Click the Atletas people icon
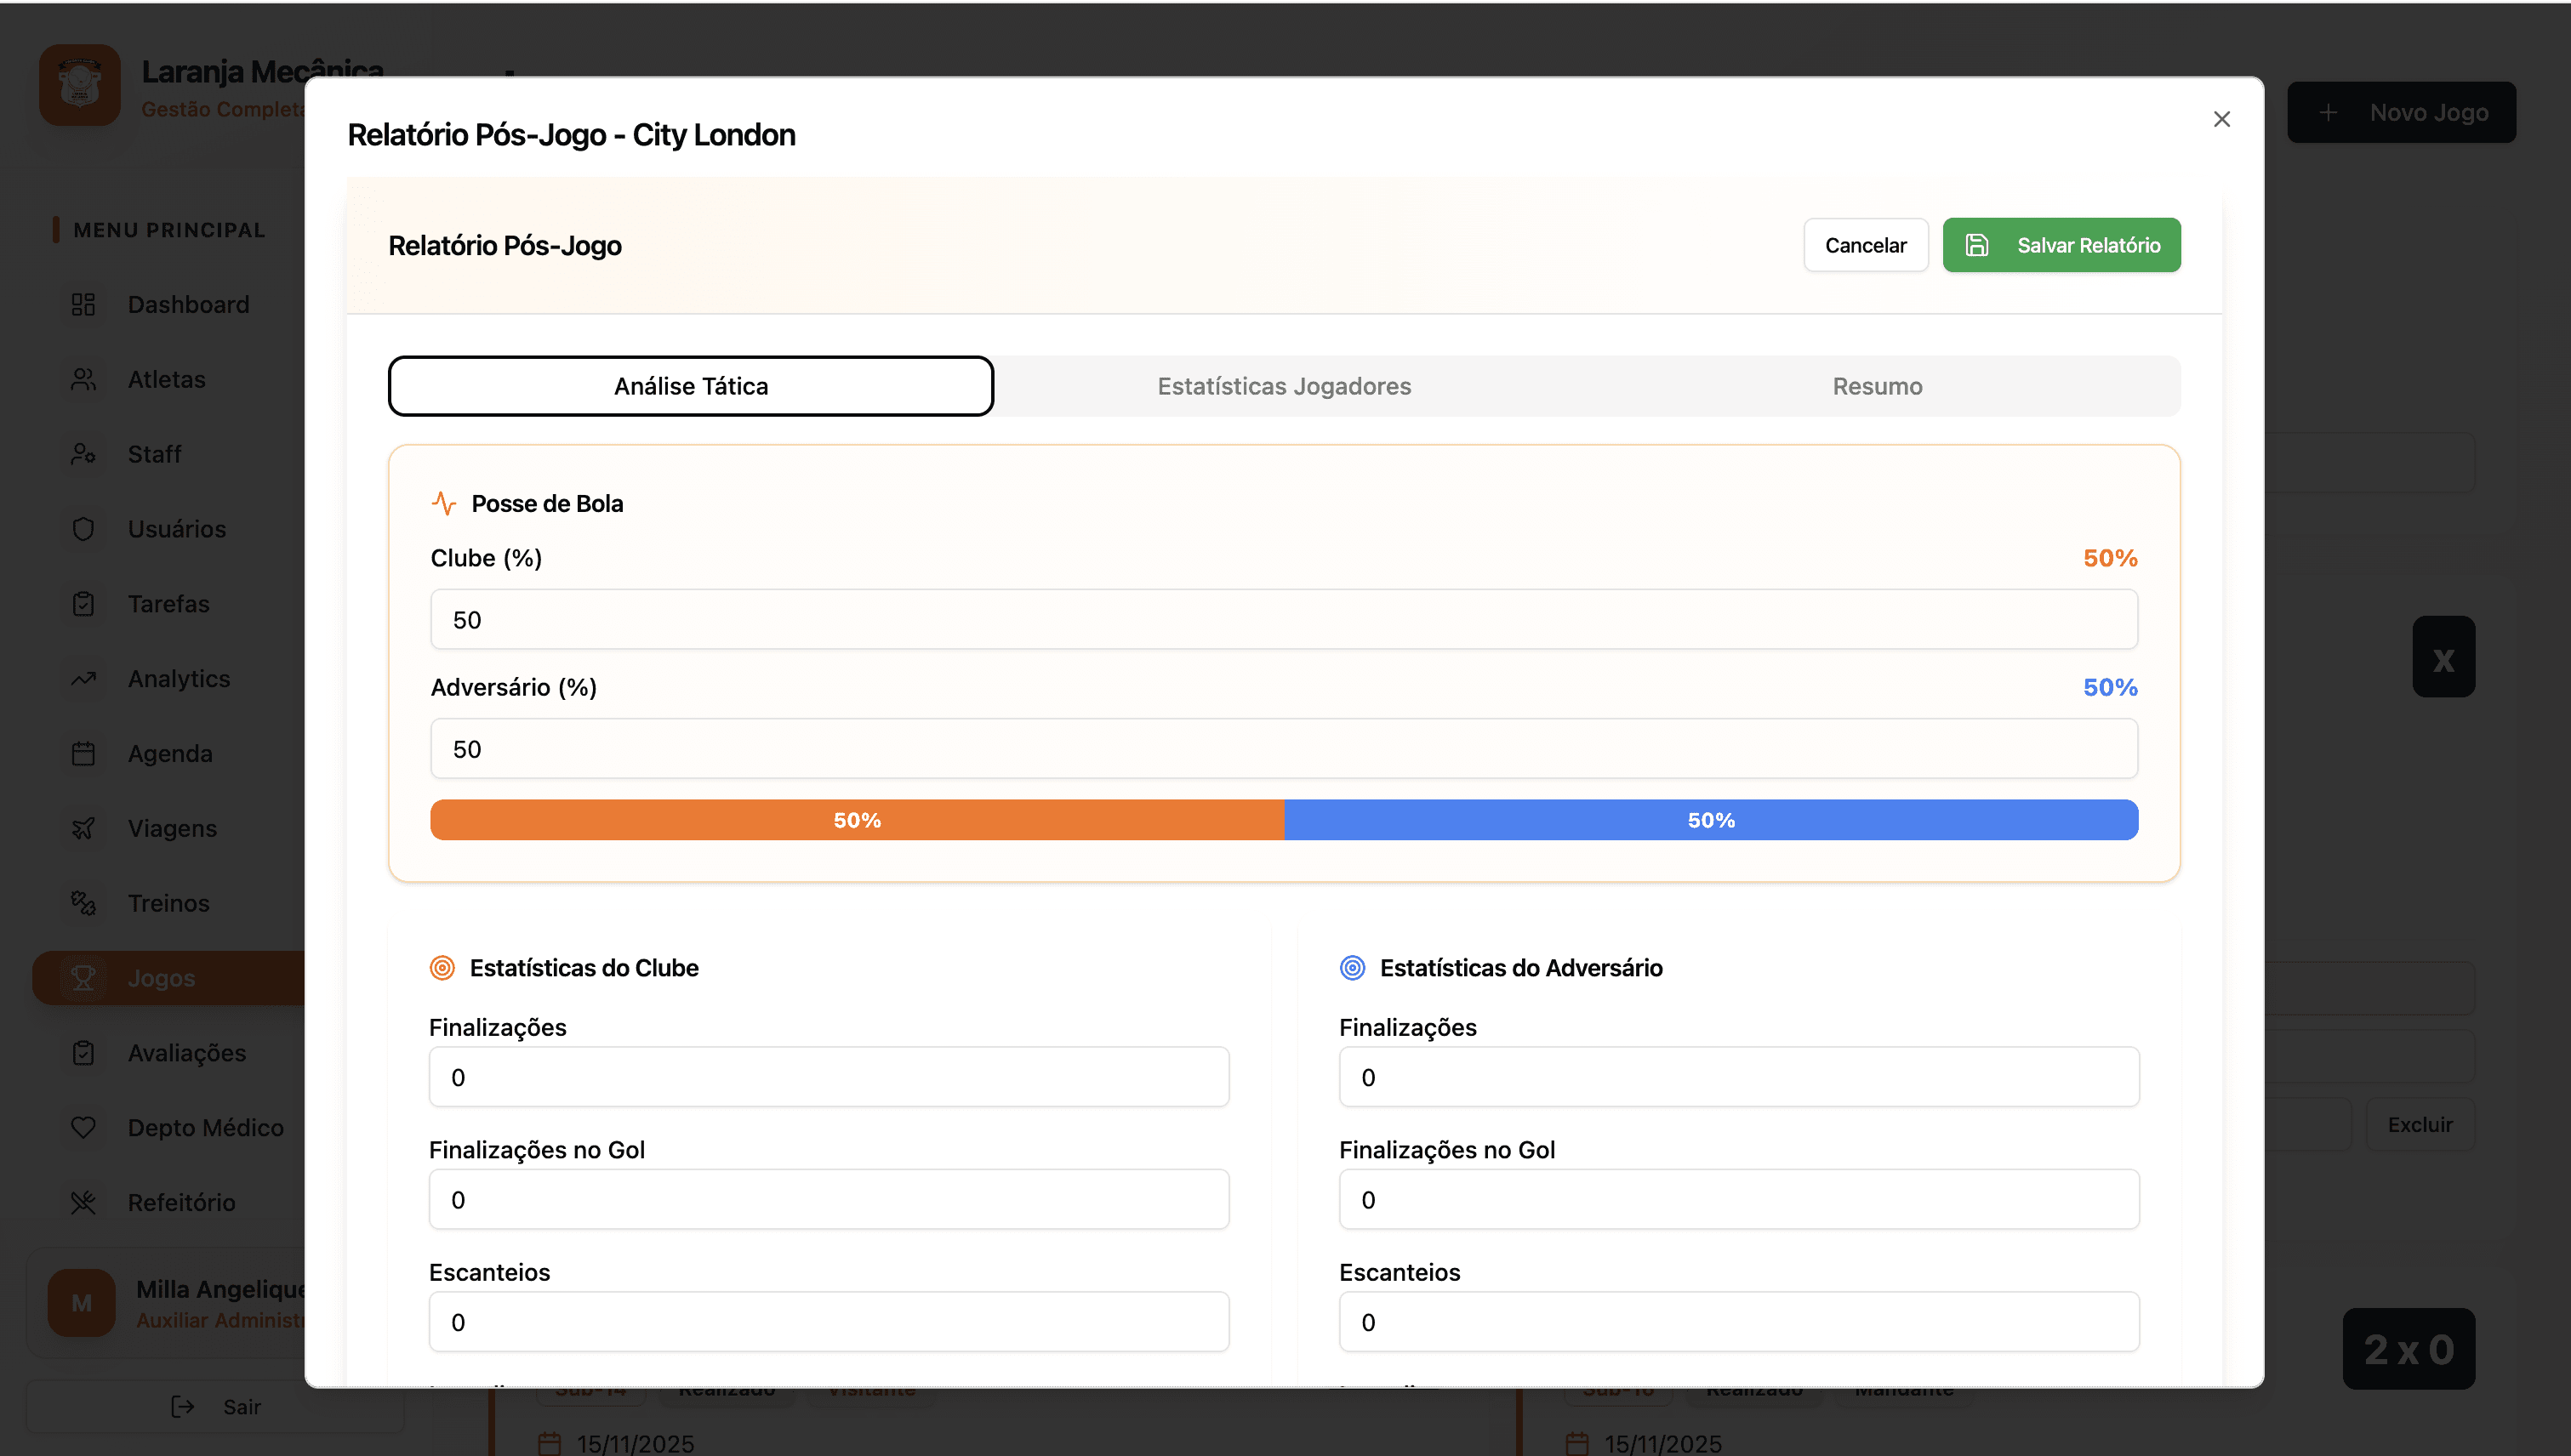2571x1456 pixels. pos(83,379)
